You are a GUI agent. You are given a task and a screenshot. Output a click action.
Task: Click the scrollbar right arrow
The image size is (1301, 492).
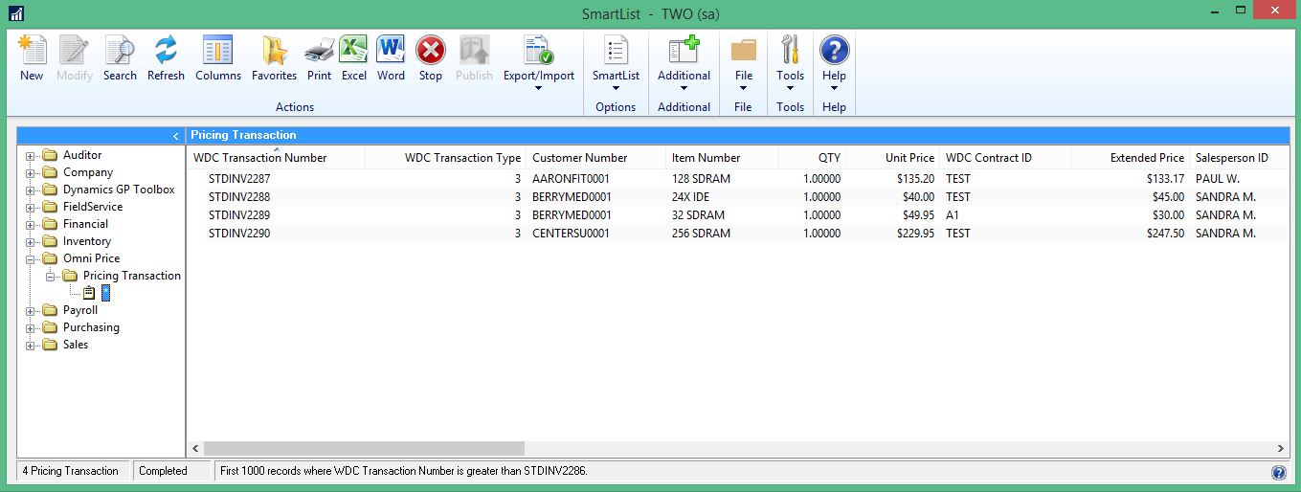(1282, 448)
